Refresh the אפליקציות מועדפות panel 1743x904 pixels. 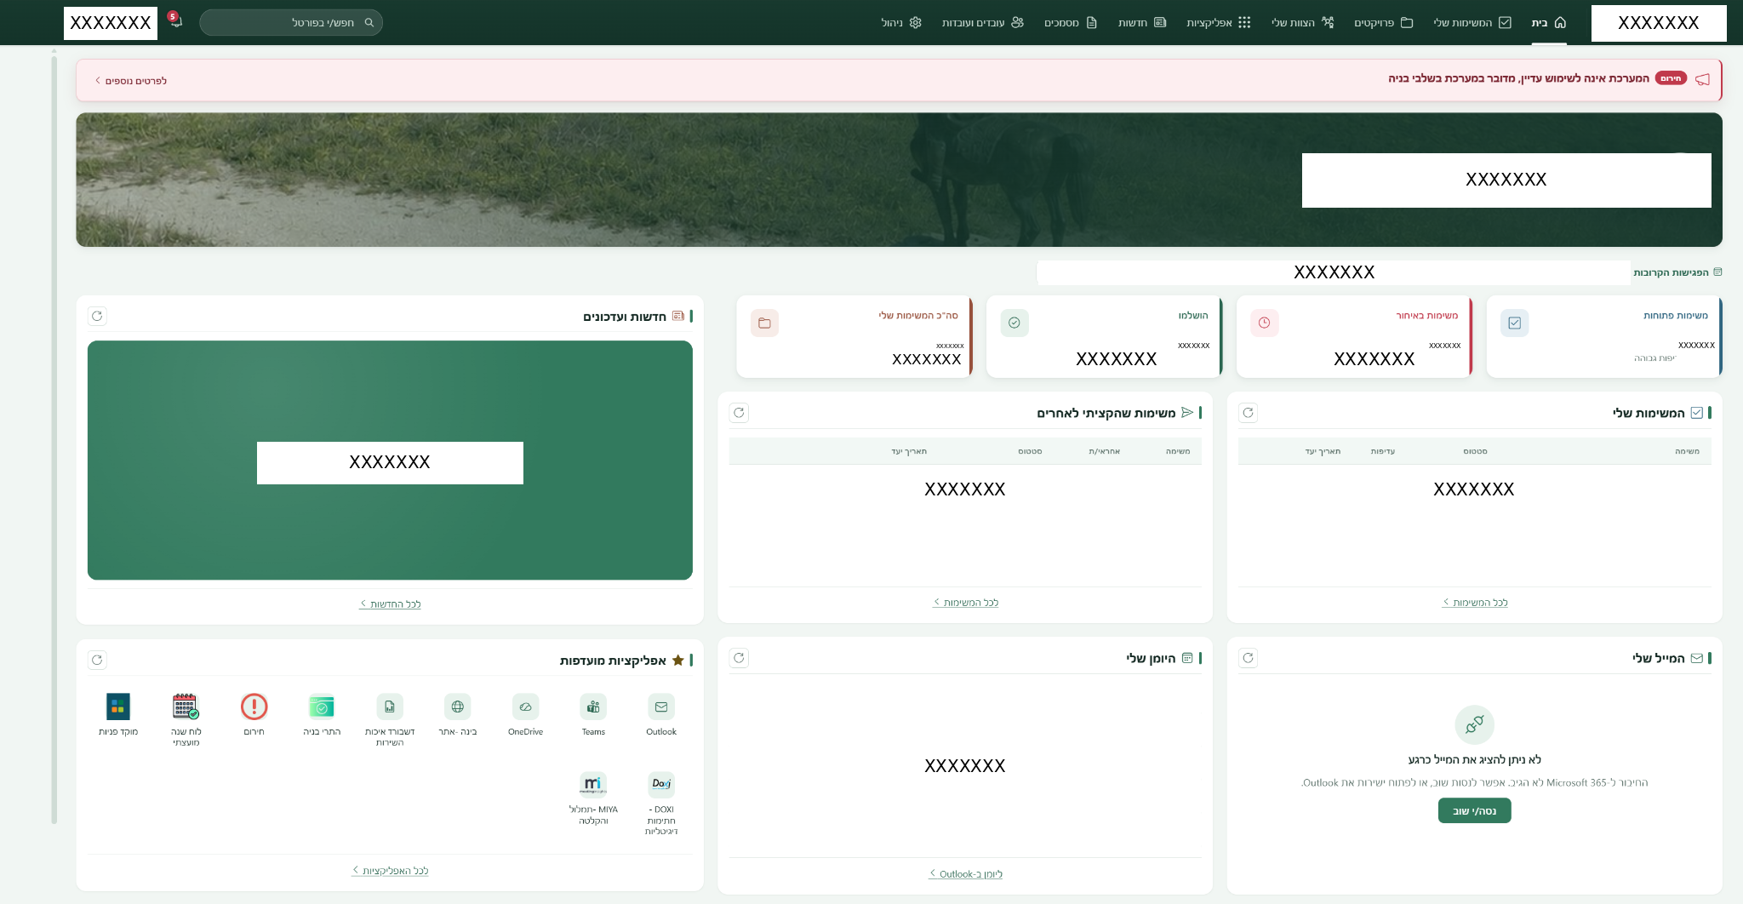tap(97, 660)
